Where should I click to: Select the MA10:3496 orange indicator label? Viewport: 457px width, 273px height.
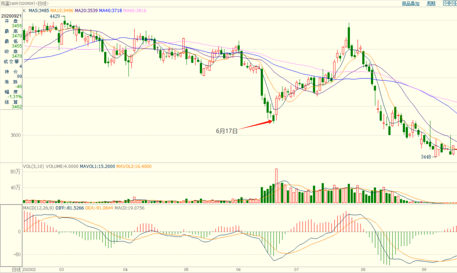click(62, 11)
